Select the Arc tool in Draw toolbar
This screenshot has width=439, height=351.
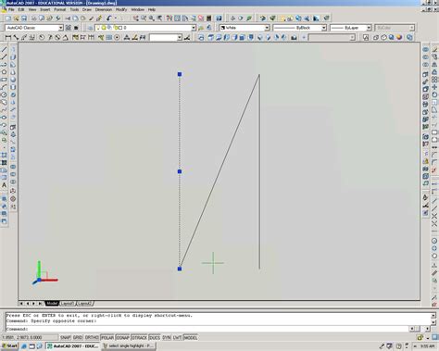click(x=4, y=87)
